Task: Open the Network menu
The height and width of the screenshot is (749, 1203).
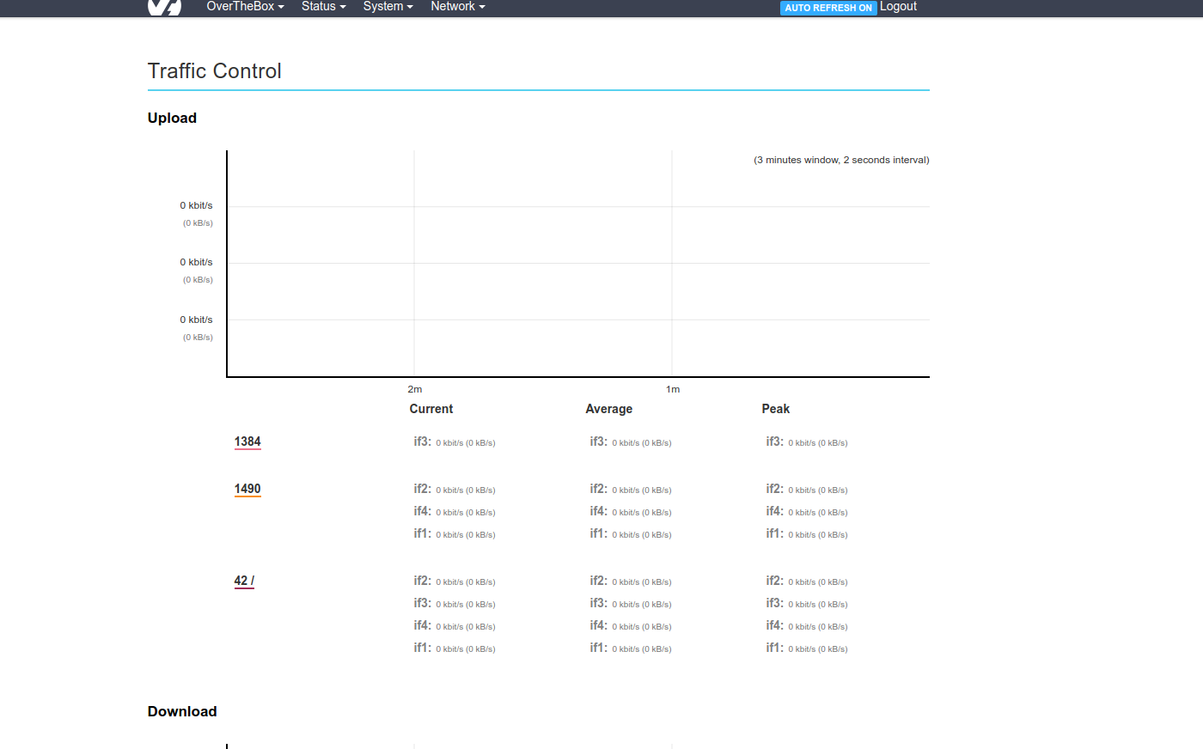Action: pyautogui.click(x=457, y=7)
